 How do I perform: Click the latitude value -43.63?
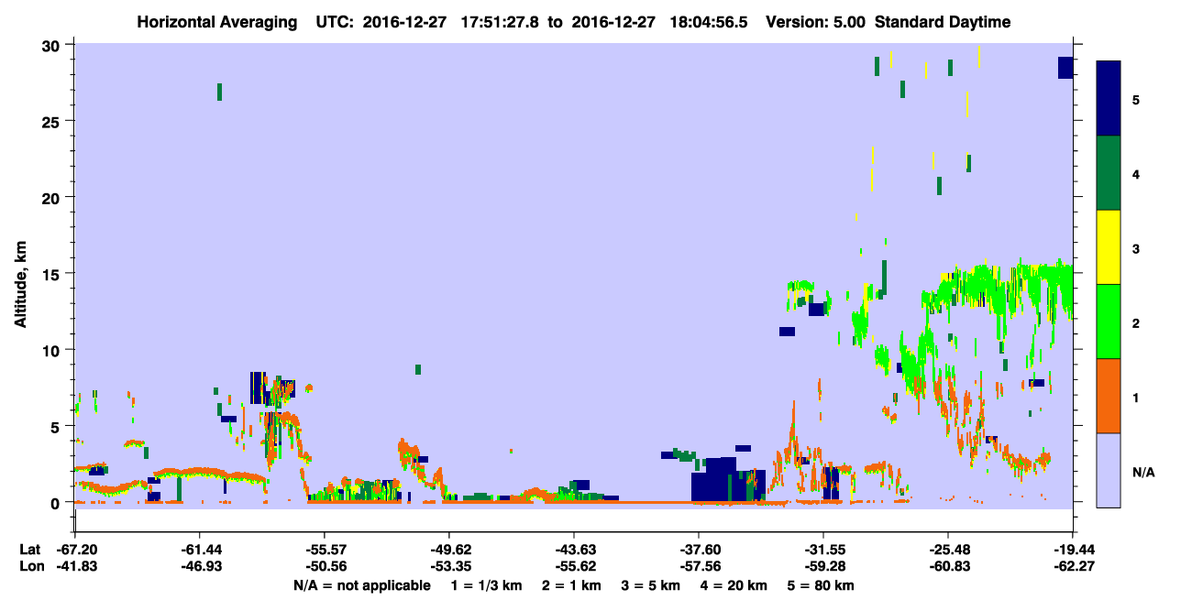point(573,550)
